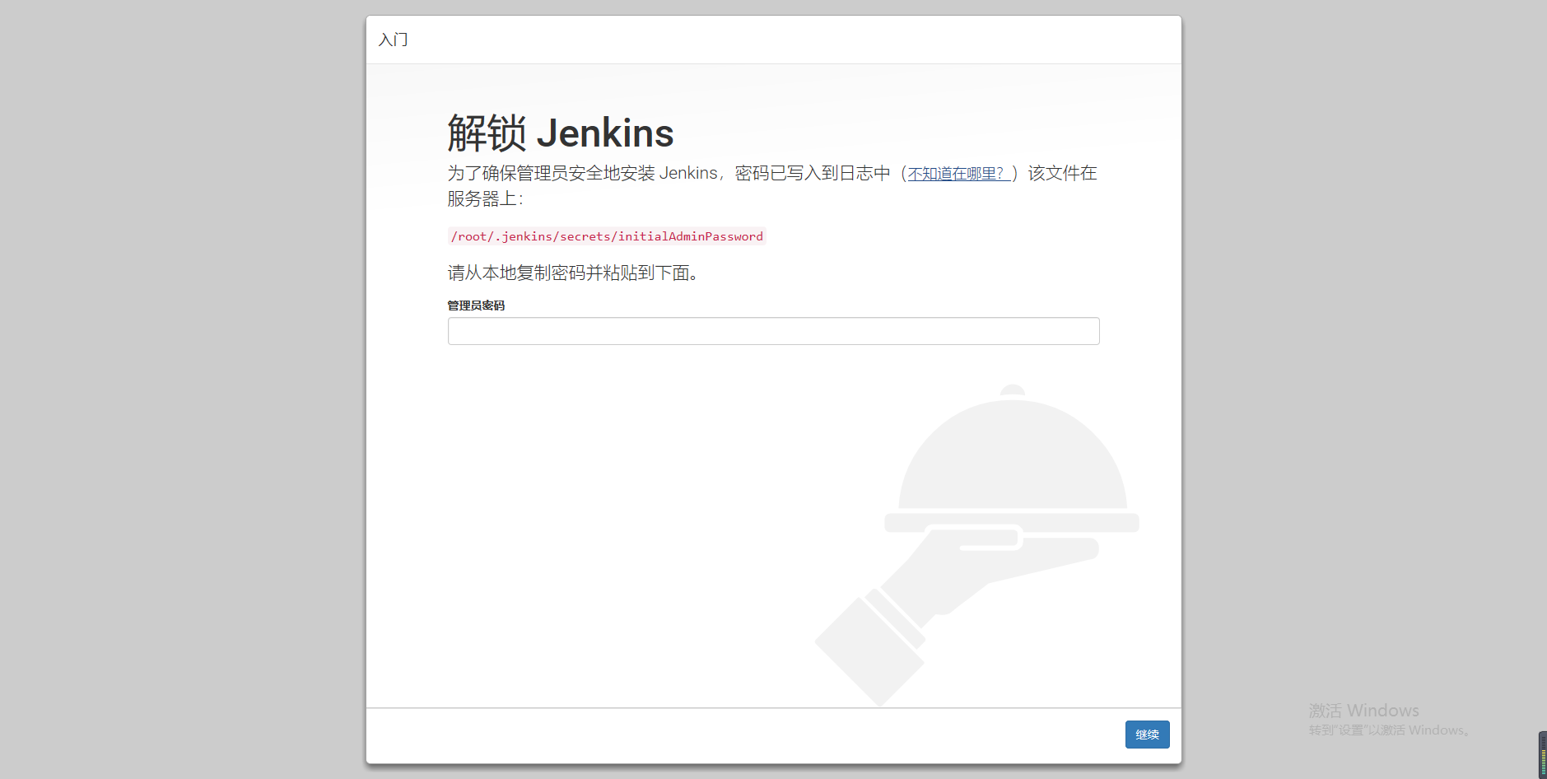Click the 解锁 Jenkins page heading
This screenshot has width=1547, height=779.
tap(560, 132)
